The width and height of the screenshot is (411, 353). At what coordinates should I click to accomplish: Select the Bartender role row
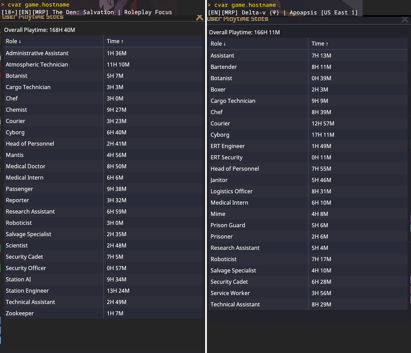(x=224, y=67)
